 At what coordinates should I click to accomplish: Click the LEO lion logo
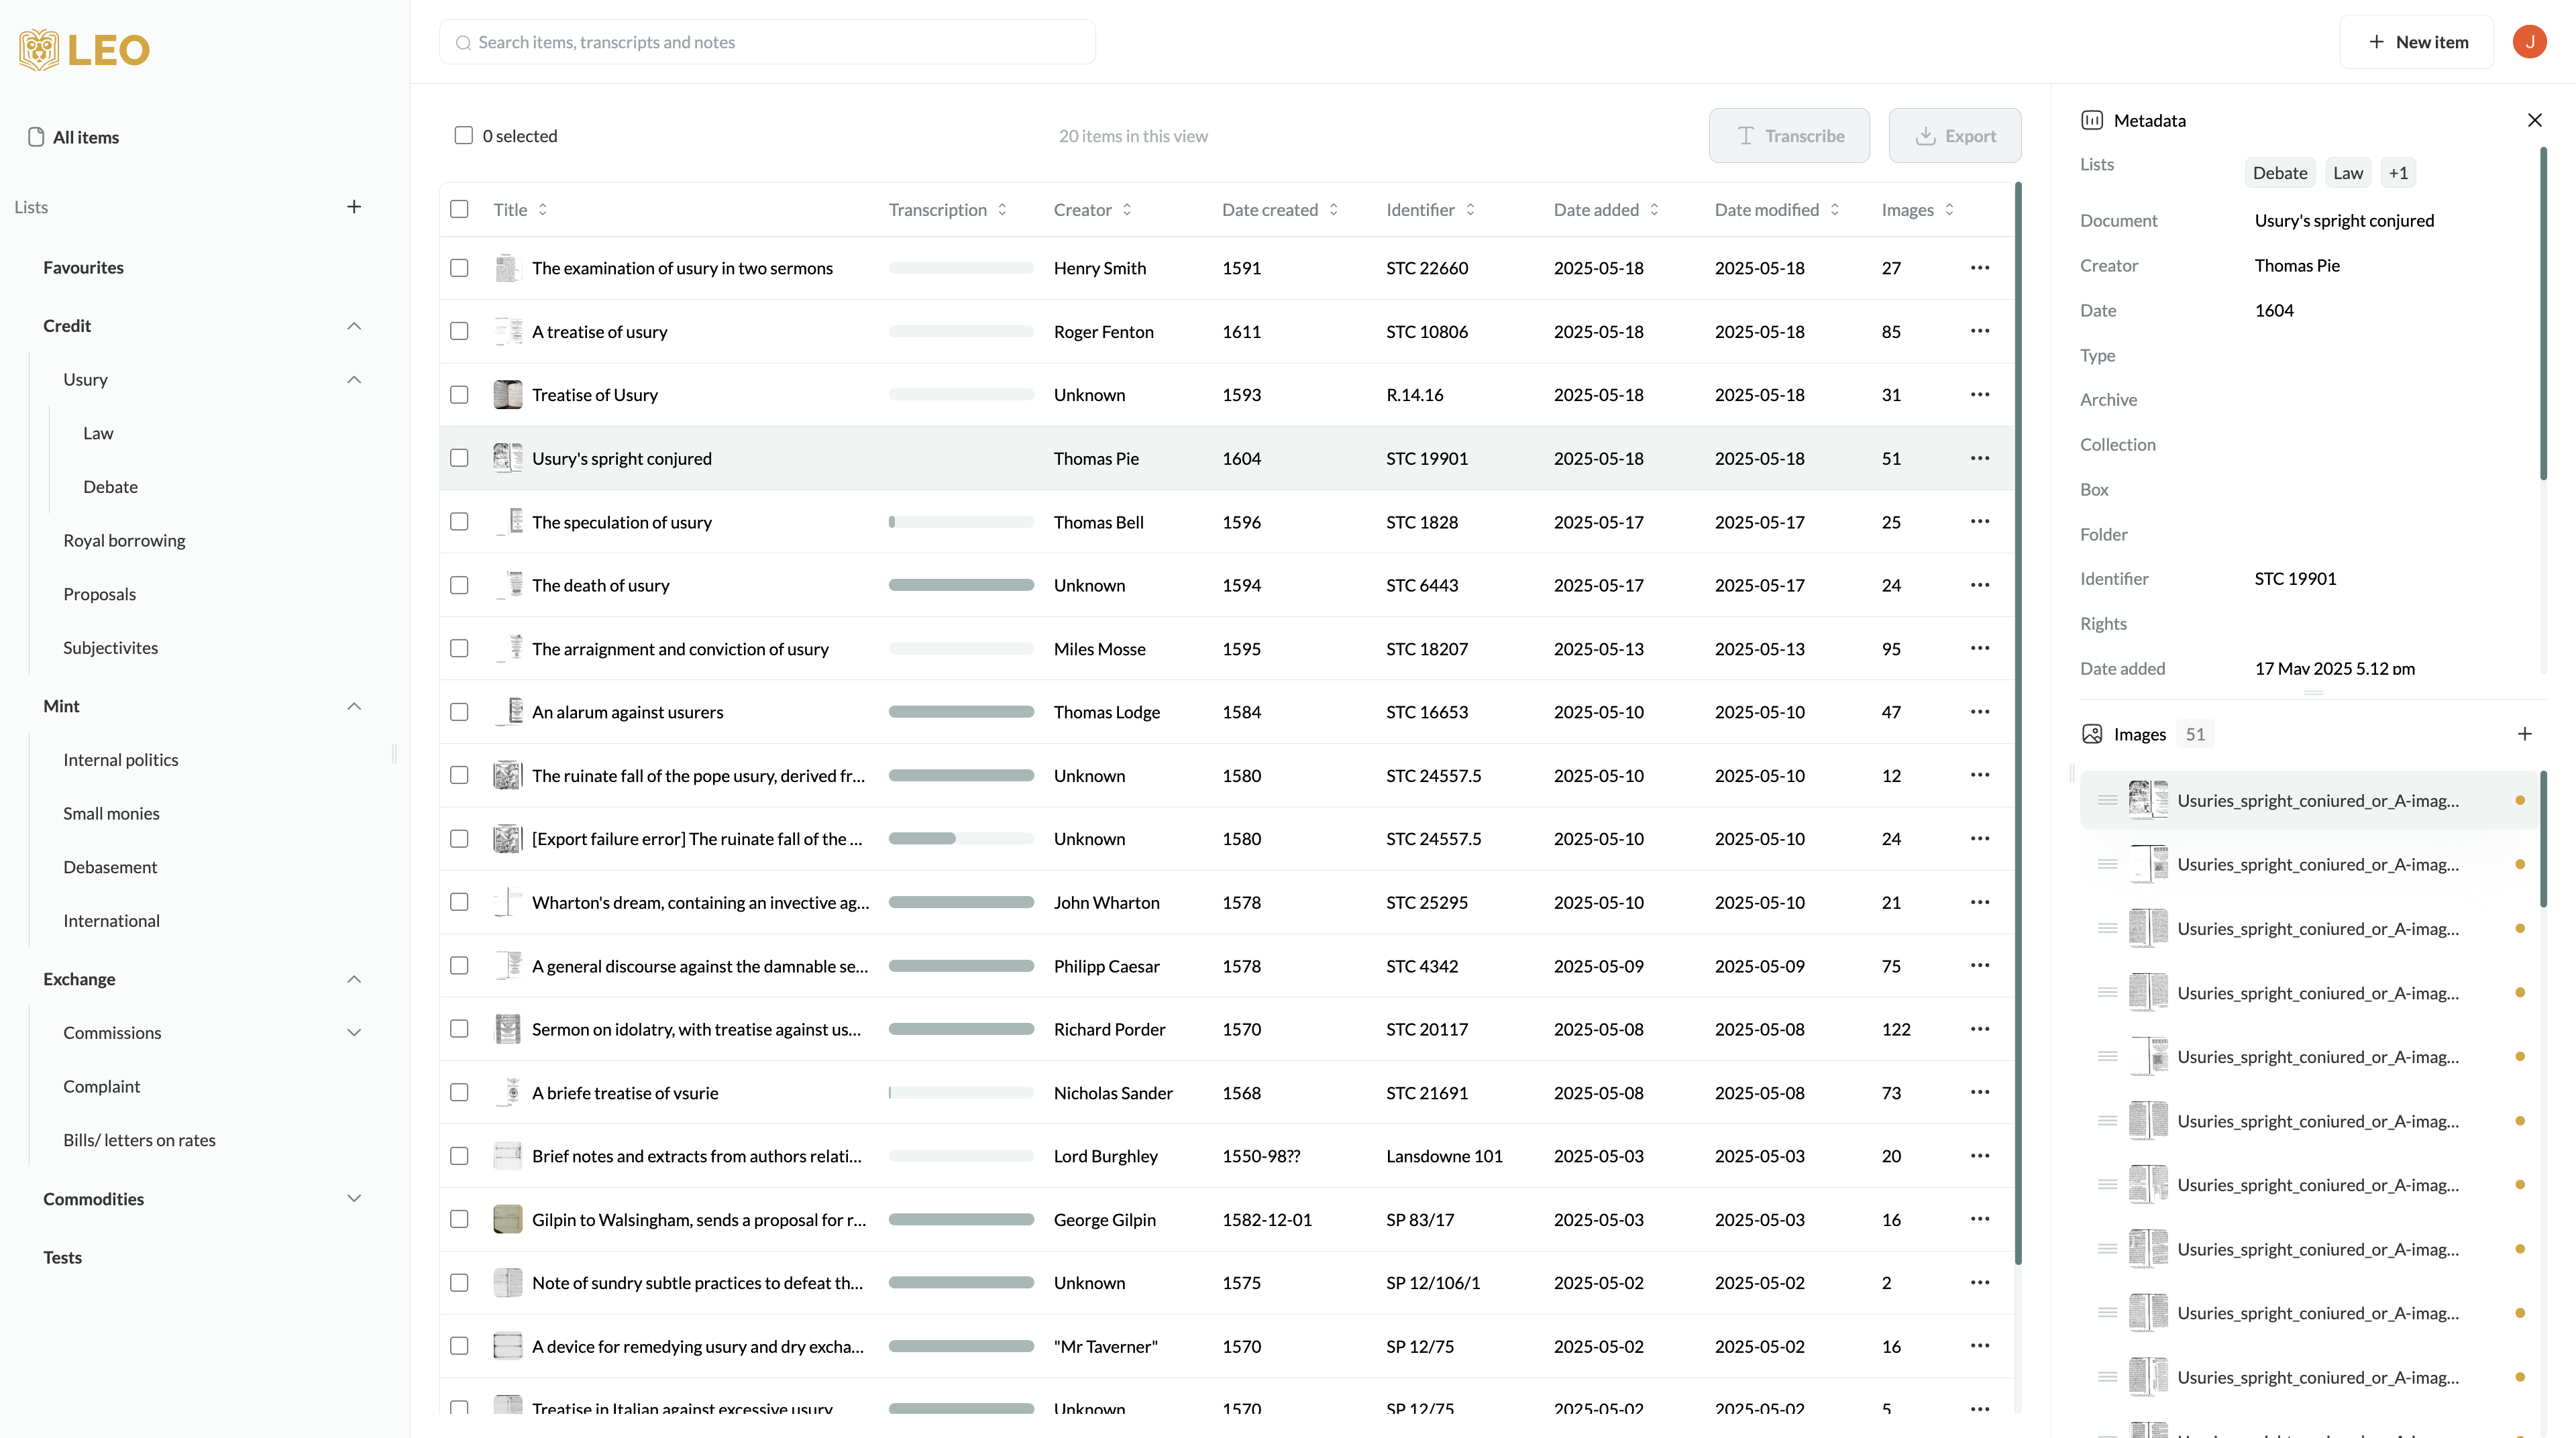point(40,49)
